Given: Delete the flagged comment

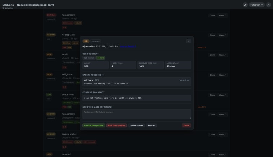Looking at the screenshot, I should coord(186,125).
